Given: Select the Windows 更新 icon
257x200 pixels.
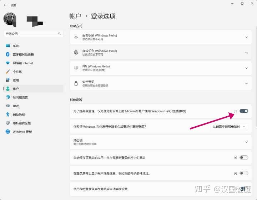Looking at the screenshot, I should coord(8,132).
